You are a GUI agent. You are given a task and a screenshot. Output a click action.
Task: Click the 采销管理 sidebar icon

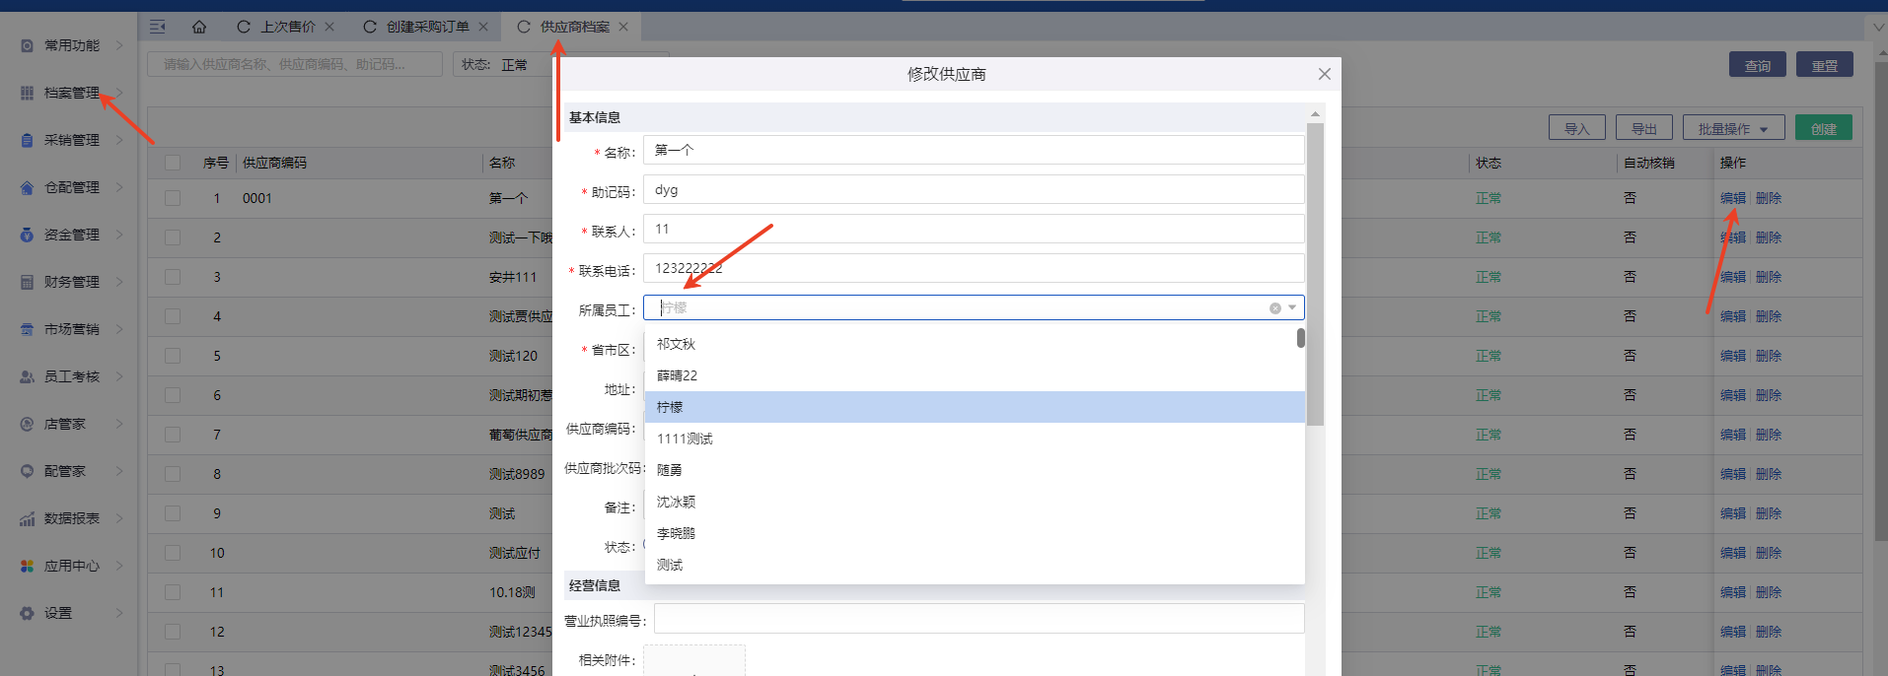coord(27,140)
